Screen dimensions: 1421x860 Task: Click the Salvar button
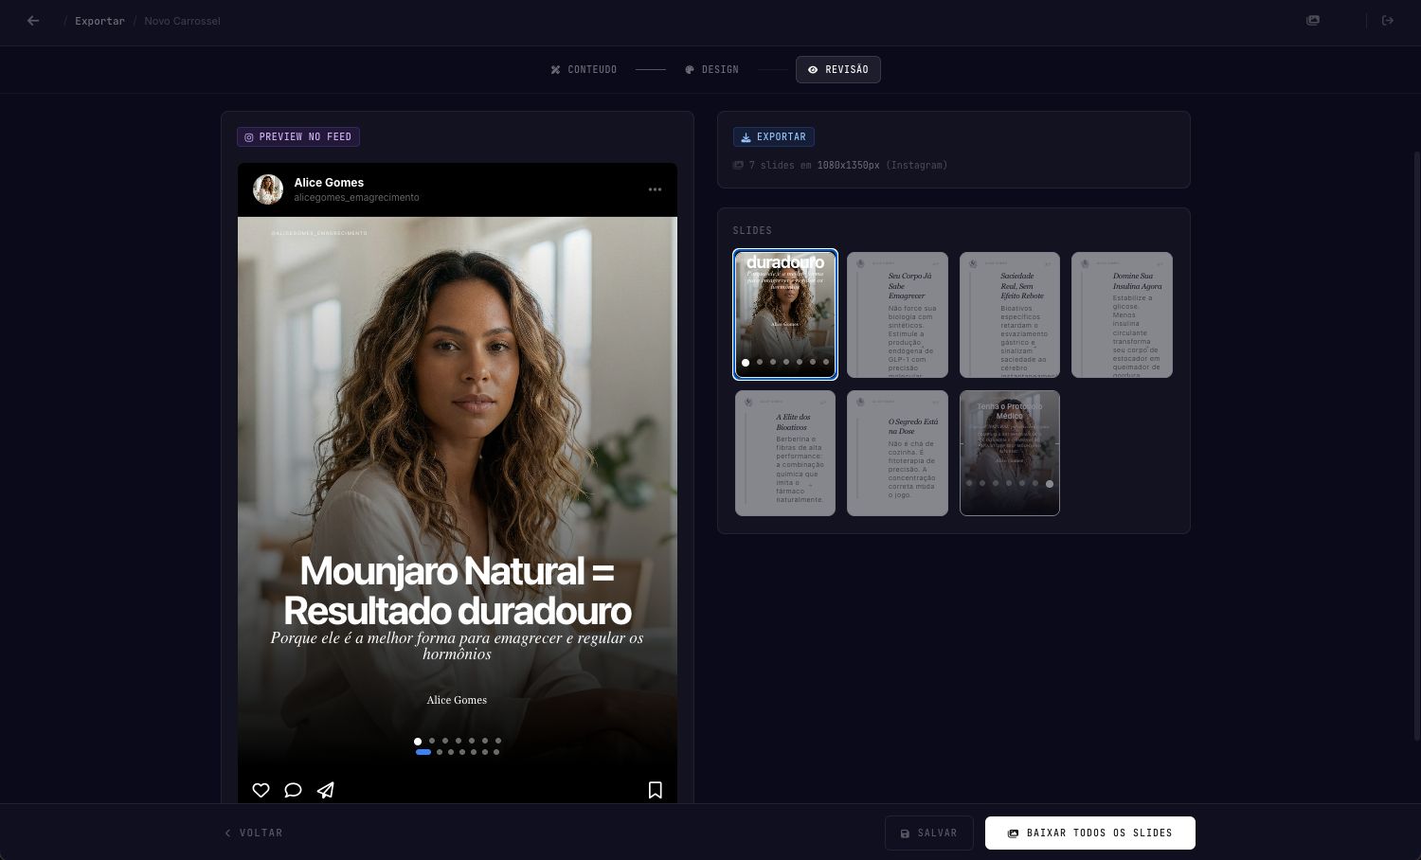pos(928,833)
